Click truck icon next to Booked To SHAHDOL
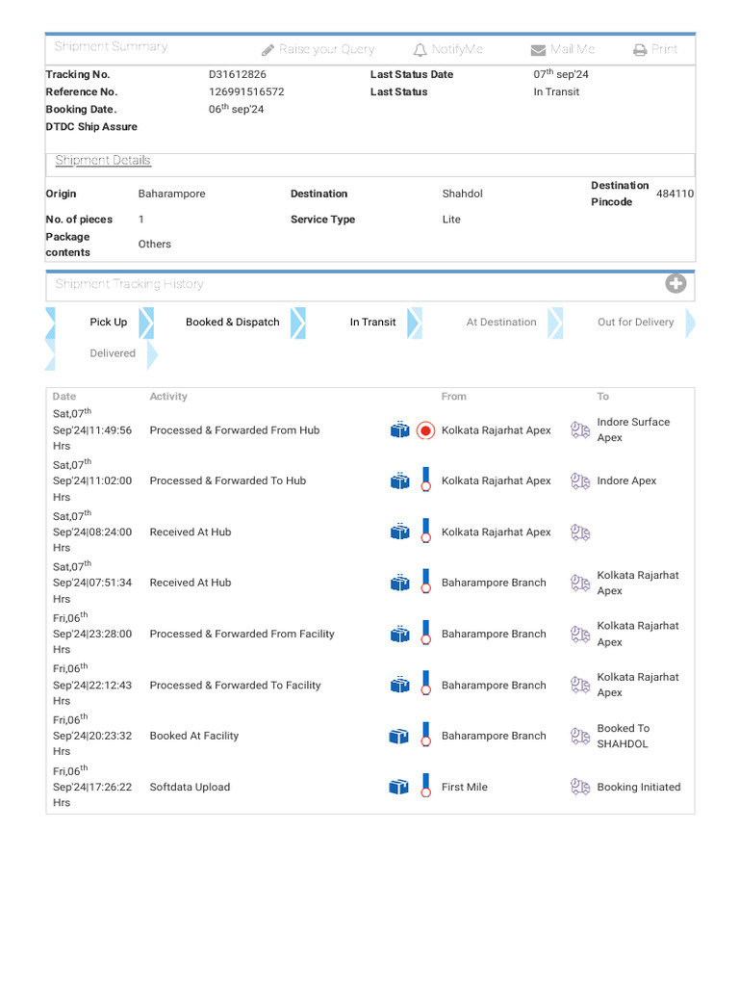This screenshot has width=739, height=986. pos(580,736)
